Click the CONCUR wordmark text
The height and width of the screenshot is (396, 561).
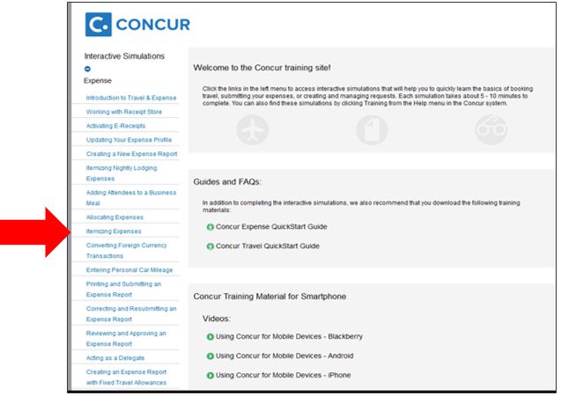[152, 25]
